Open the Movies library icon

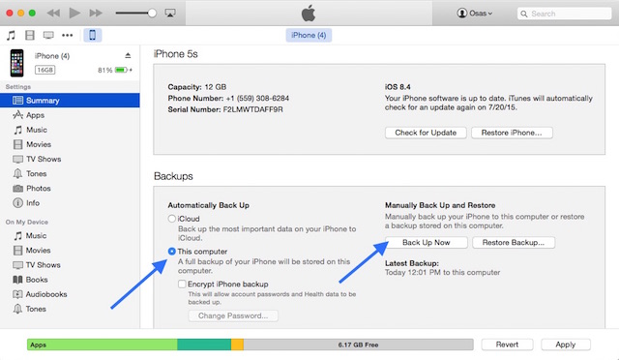pos(30,35)
